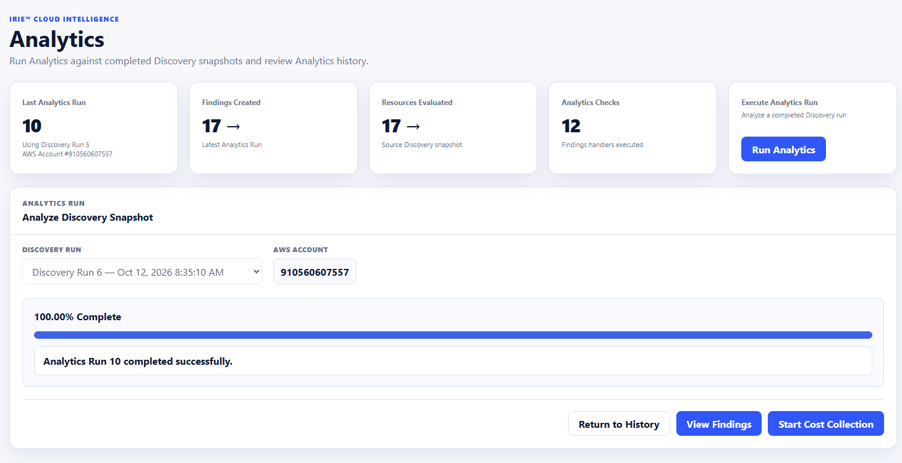Open the Discovery Run dropdown
The height and width of the screenshot is (463, 902).
[142, 271]
